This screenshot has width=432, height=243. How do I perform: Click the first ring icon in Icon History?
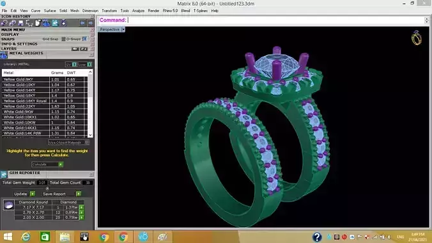tap(4, 23)
